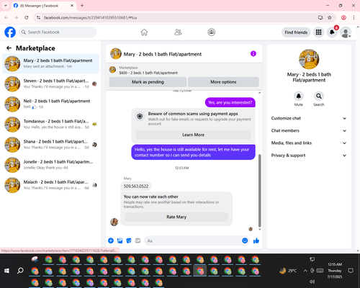Bookmark this page with star icon
The image size is (360, 288).
pos(330,17)
